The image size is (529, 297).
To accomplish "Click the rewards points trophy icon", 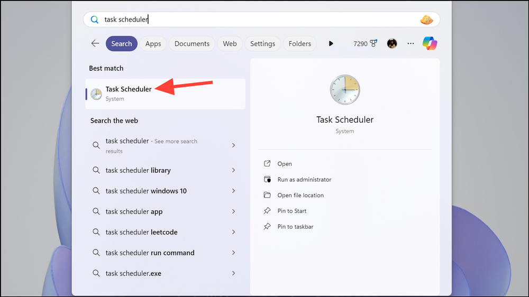I will 374,43.
